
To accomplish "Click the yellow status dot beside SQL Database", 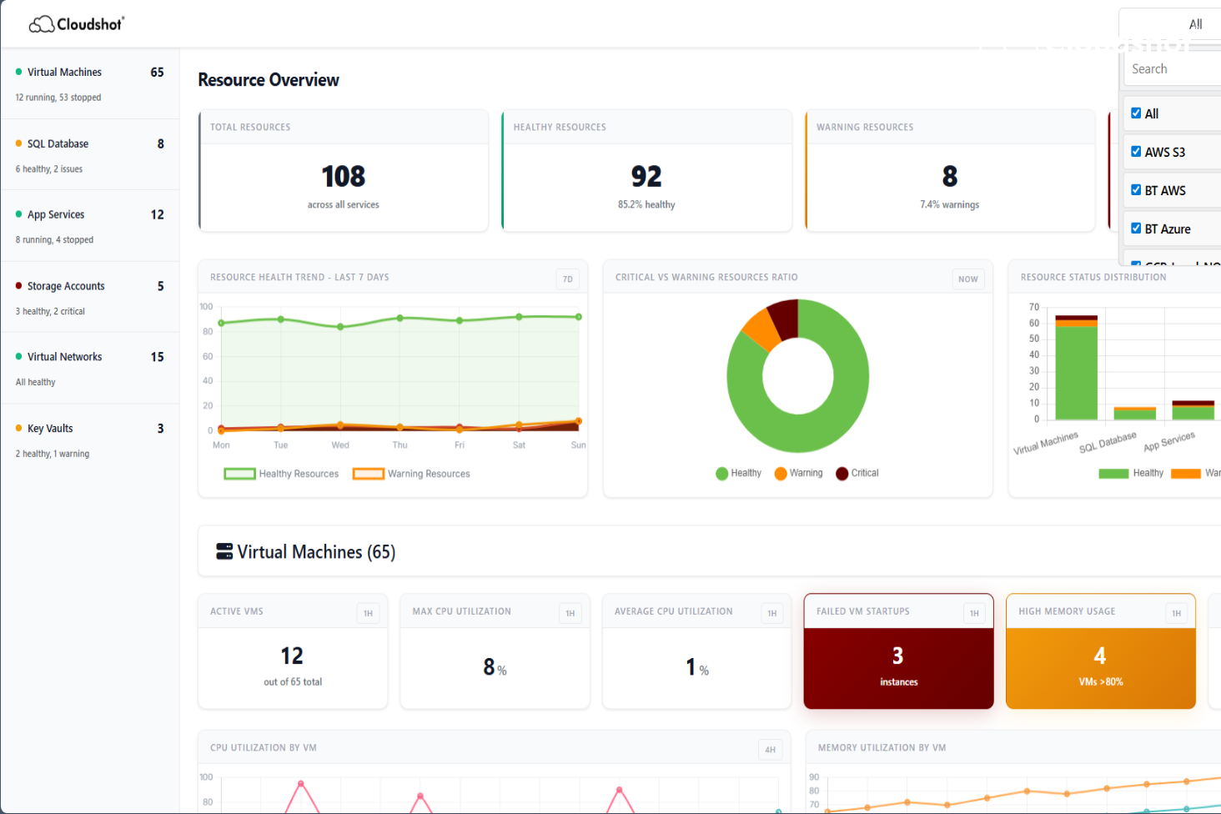I will 18,143.
